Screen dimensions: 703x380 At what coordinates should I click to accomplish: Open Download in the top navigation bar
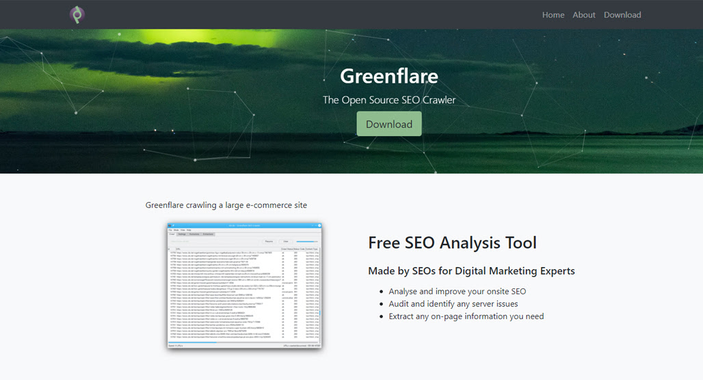(x=622, y=15)
